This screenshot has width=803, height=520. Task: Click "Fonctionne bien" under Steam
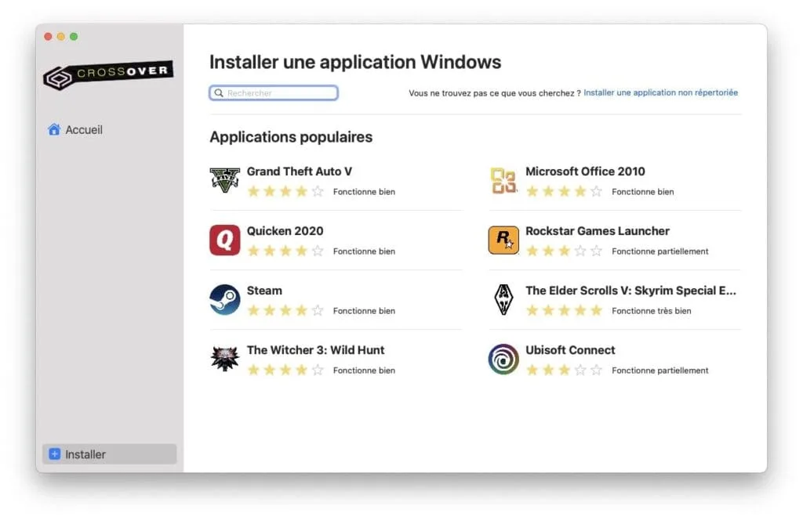[x=364, y=311]
